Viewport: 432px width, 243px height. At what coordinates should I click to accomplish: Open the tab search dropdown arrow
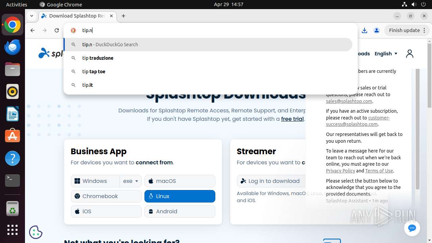tap(32, 16)
